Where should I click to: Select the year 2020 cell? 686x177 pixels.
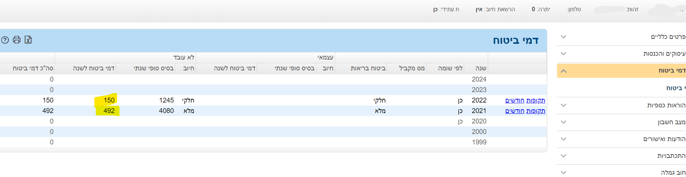coord(479,121)
